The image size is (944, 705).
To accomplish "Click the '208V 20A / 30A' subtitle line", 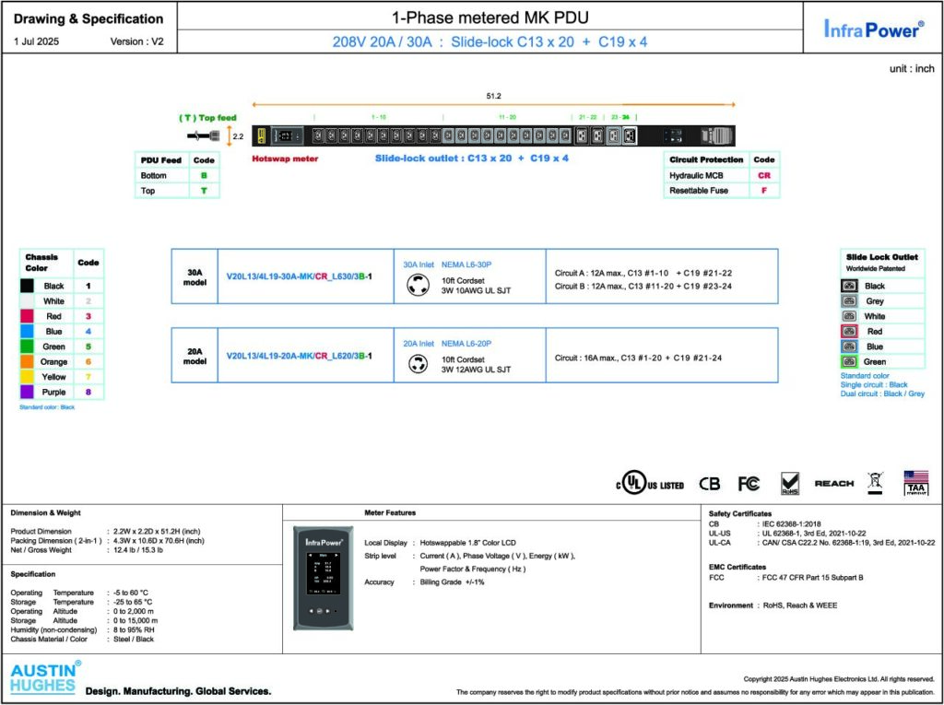I will click(x=490, y=42).
